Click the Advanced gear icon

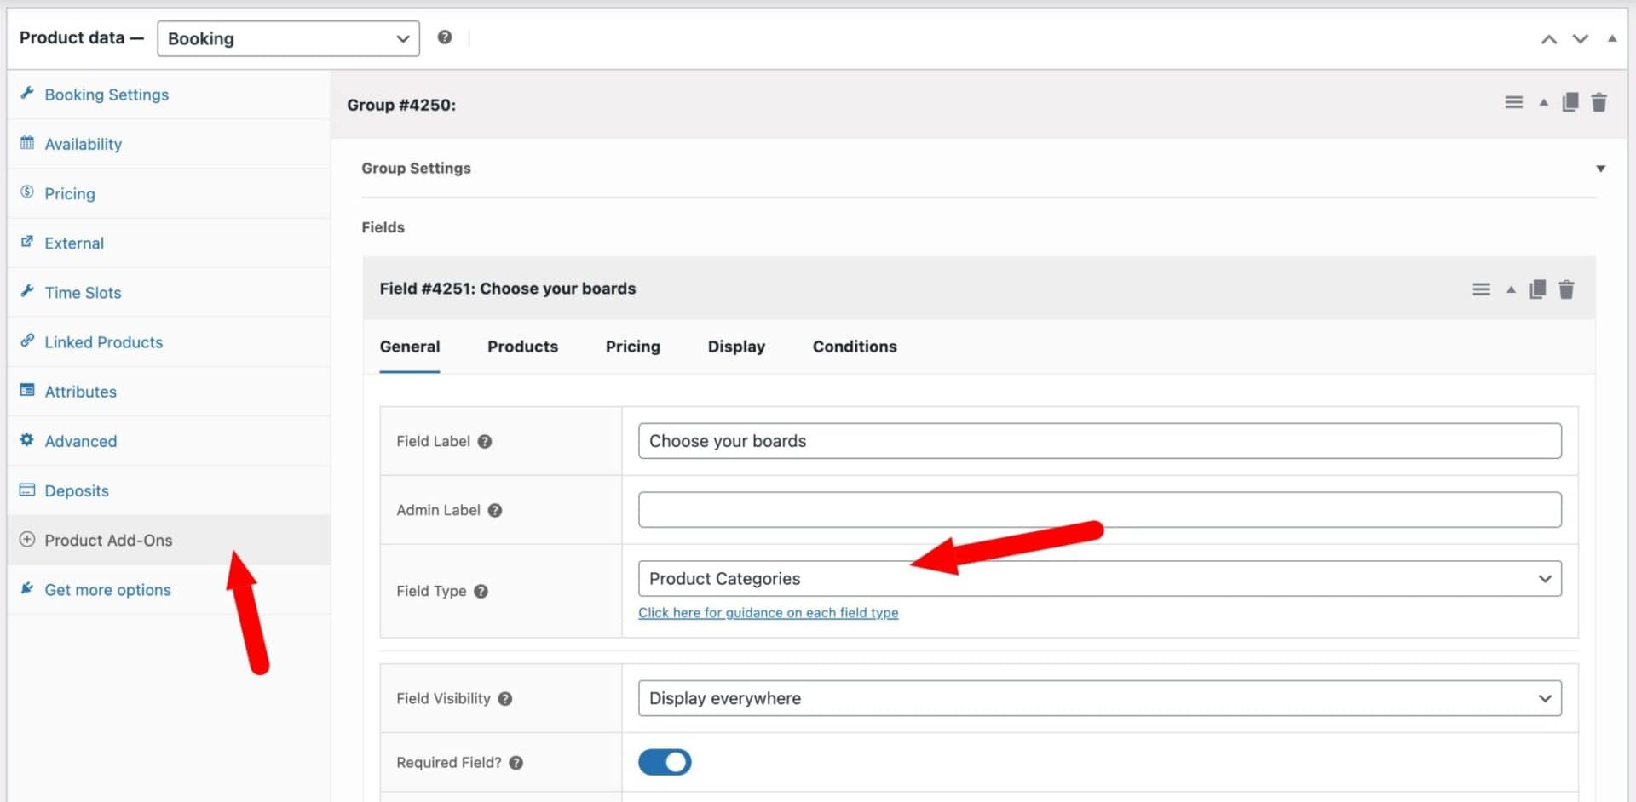27,439
